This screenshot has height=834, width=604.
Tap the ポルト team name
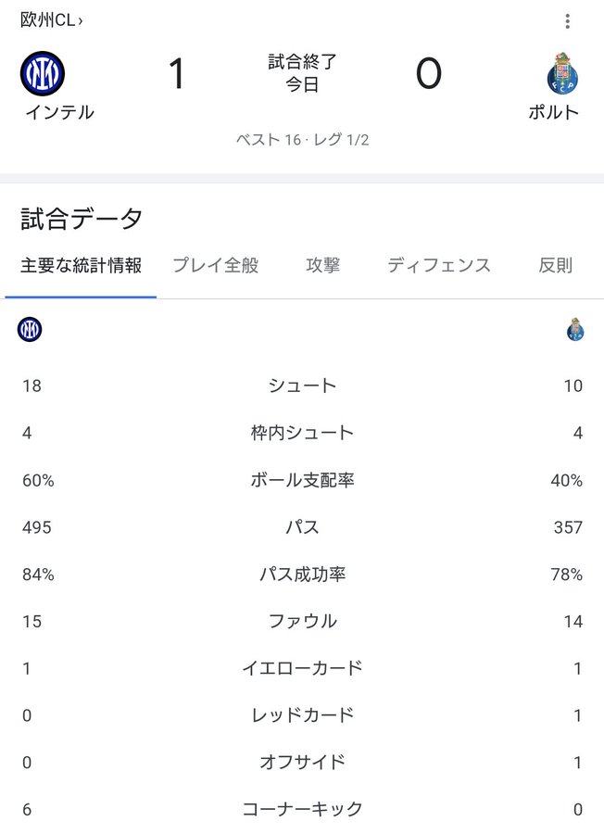(553, 112)
